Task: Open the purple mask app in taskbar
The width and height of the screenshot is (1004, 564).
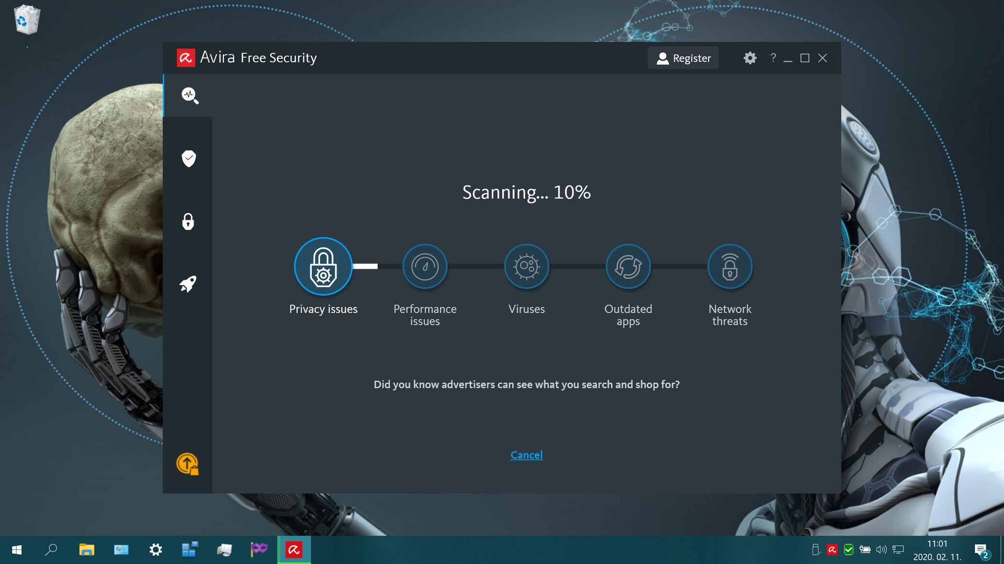Action: click(x=259, y=549)
